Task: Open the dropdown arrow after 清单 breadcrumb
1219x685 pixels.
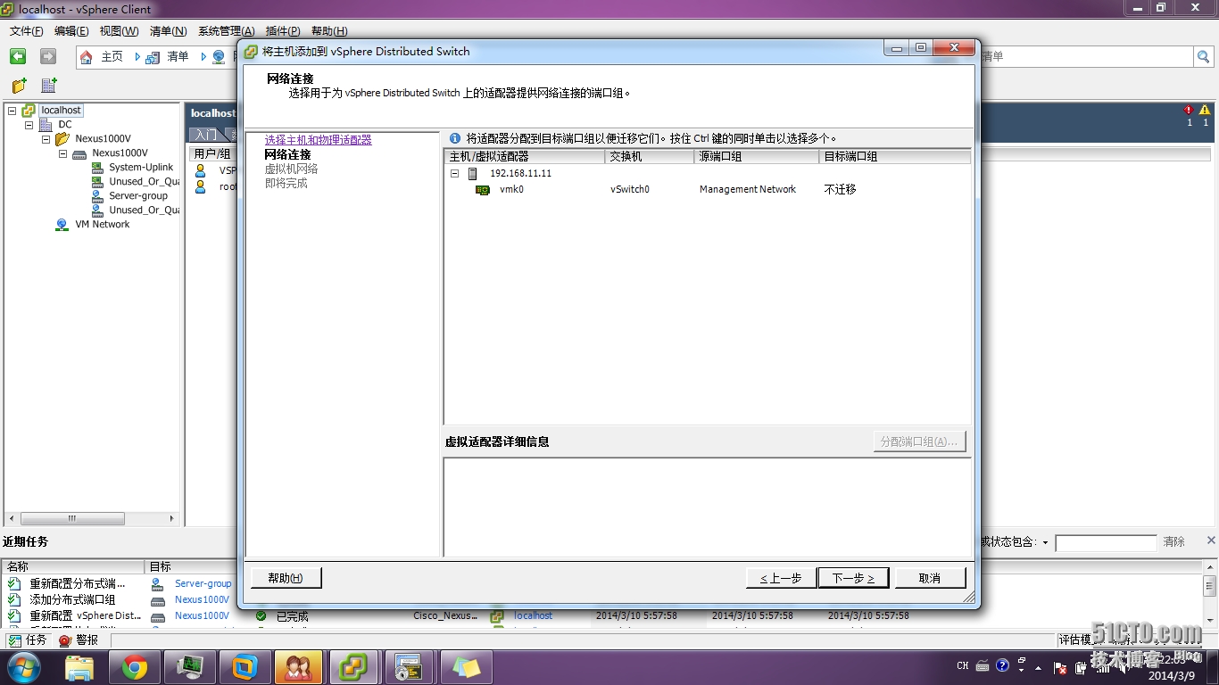Action: click(x=203, y=57)
